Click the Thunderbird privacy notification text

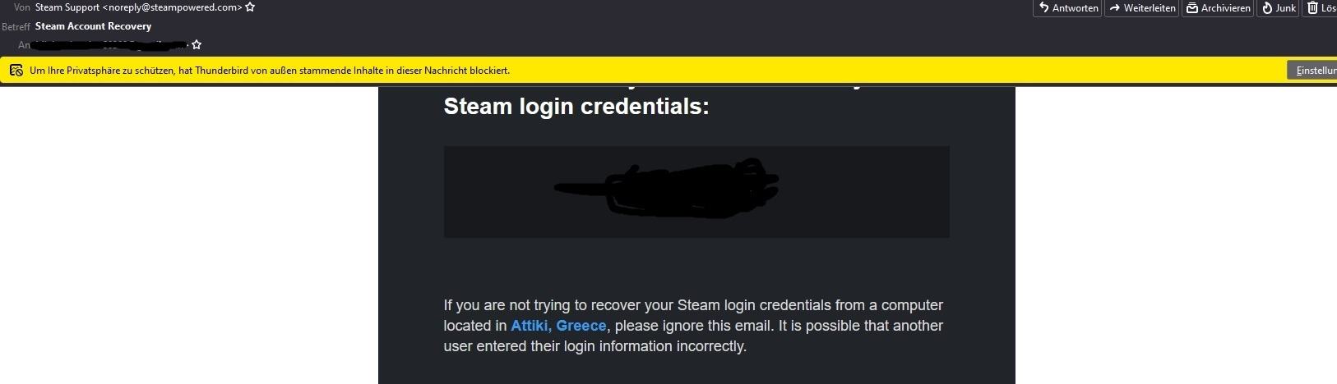[x=270, y=71]
